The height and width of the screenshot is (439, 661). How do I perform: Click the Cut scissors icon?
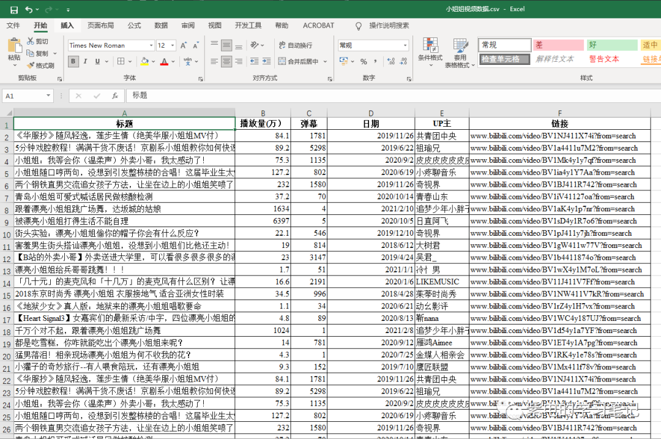(31, 41)
